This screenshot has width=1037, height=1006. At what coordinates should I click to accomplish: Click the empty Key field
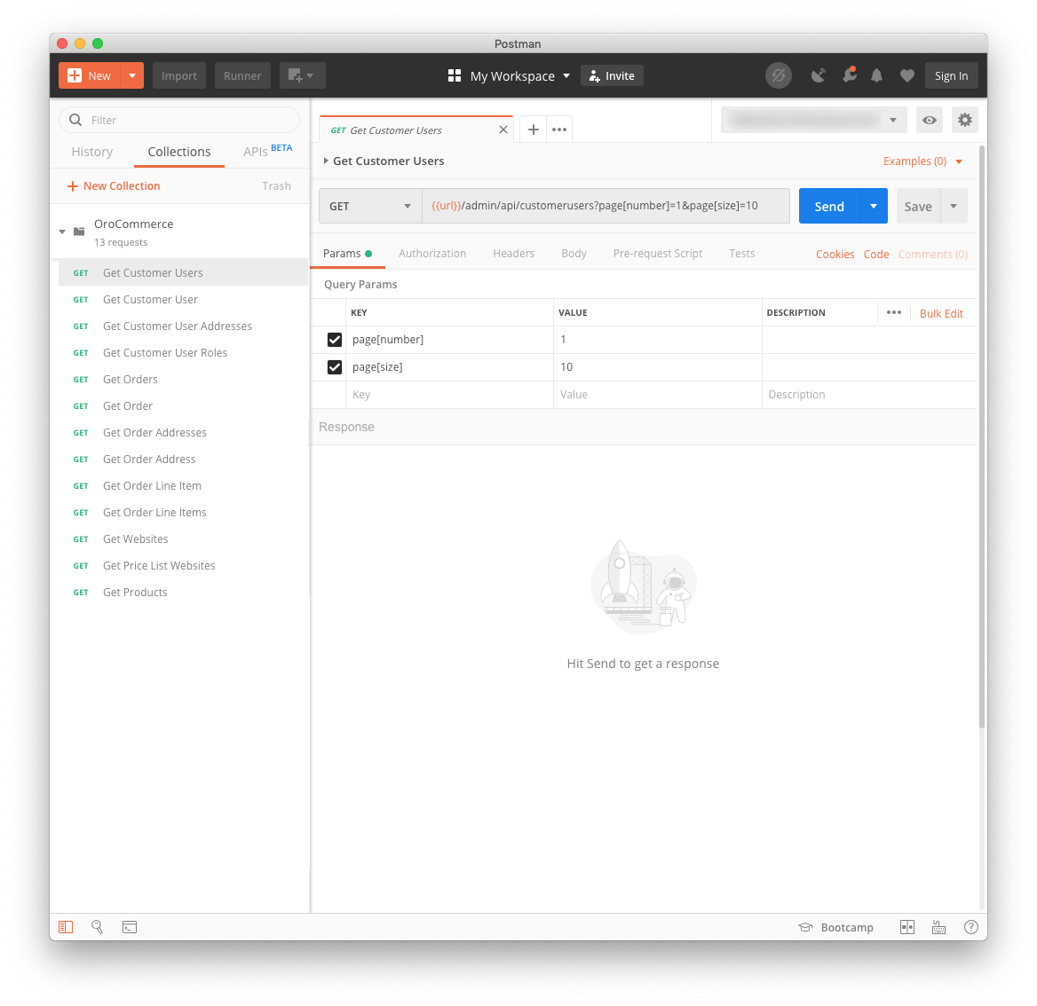(449, 395)
